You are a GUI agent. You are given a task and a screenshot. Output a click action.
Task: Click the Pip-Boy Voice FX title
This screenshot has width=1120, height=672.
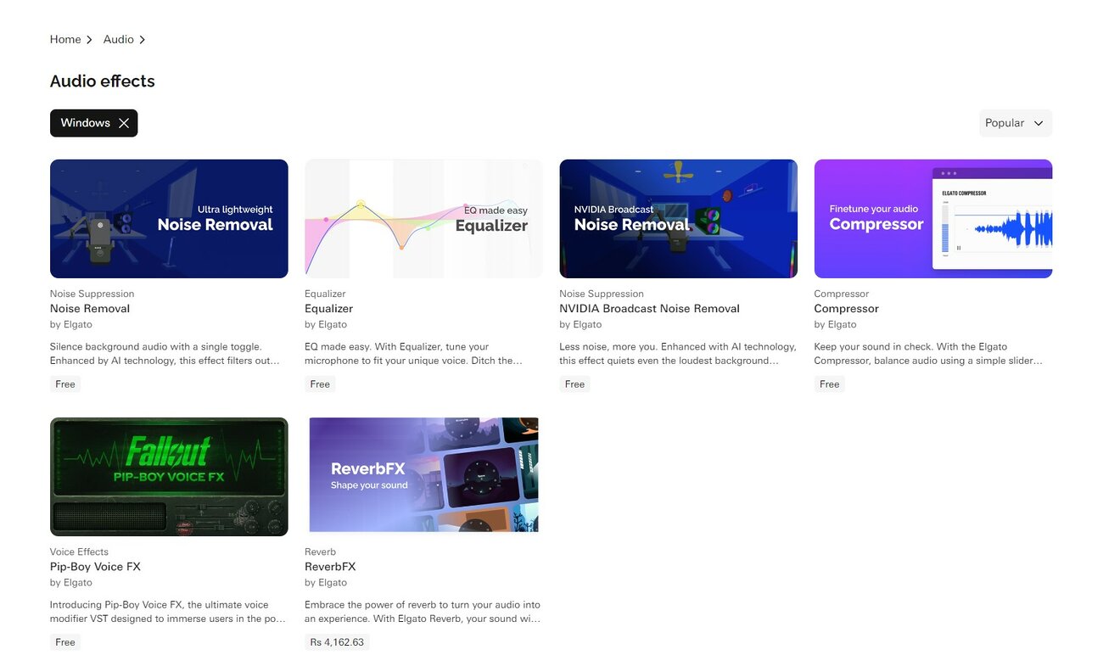tap(95, 567)
